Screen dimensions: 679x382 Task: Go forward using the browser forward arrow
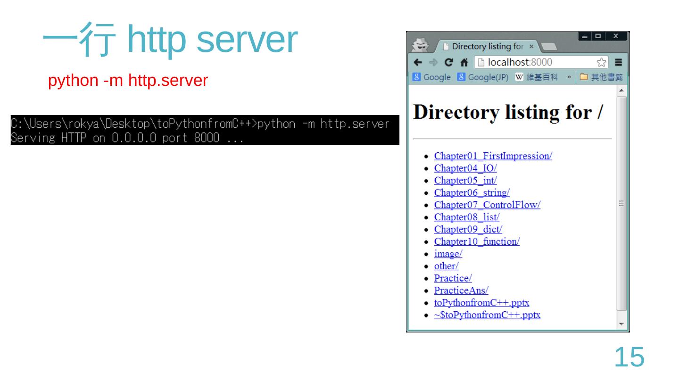[433, 63]
